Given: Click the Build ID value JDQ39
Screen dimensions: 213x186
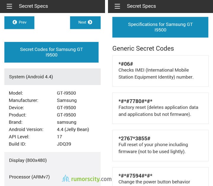Looking at the screenshot, I should point(64,144).
